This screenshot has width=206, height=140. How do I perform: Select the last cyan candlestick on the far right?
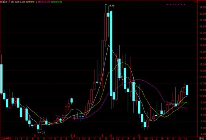pyautogui.click(x=187, y=90)
